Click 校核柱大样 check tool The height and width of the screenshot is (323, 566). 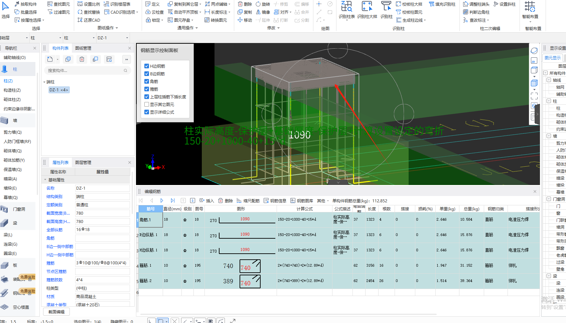tap(409, 4)
